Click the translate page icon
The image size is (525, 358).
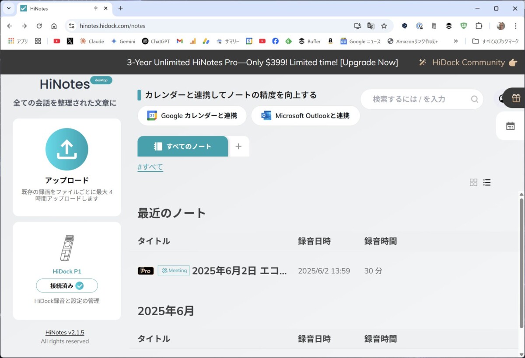pyautogui.click(x=371, y=26)
